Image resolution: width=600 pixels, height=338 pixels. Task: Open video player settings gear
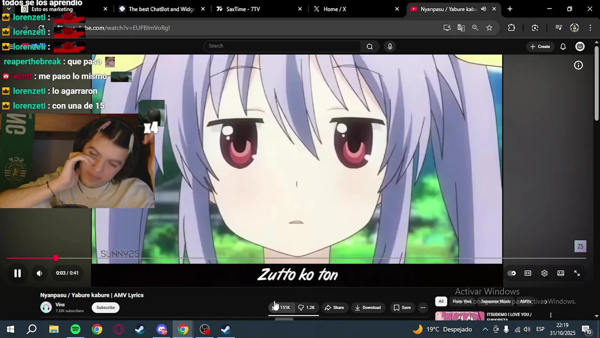(544, 273)
